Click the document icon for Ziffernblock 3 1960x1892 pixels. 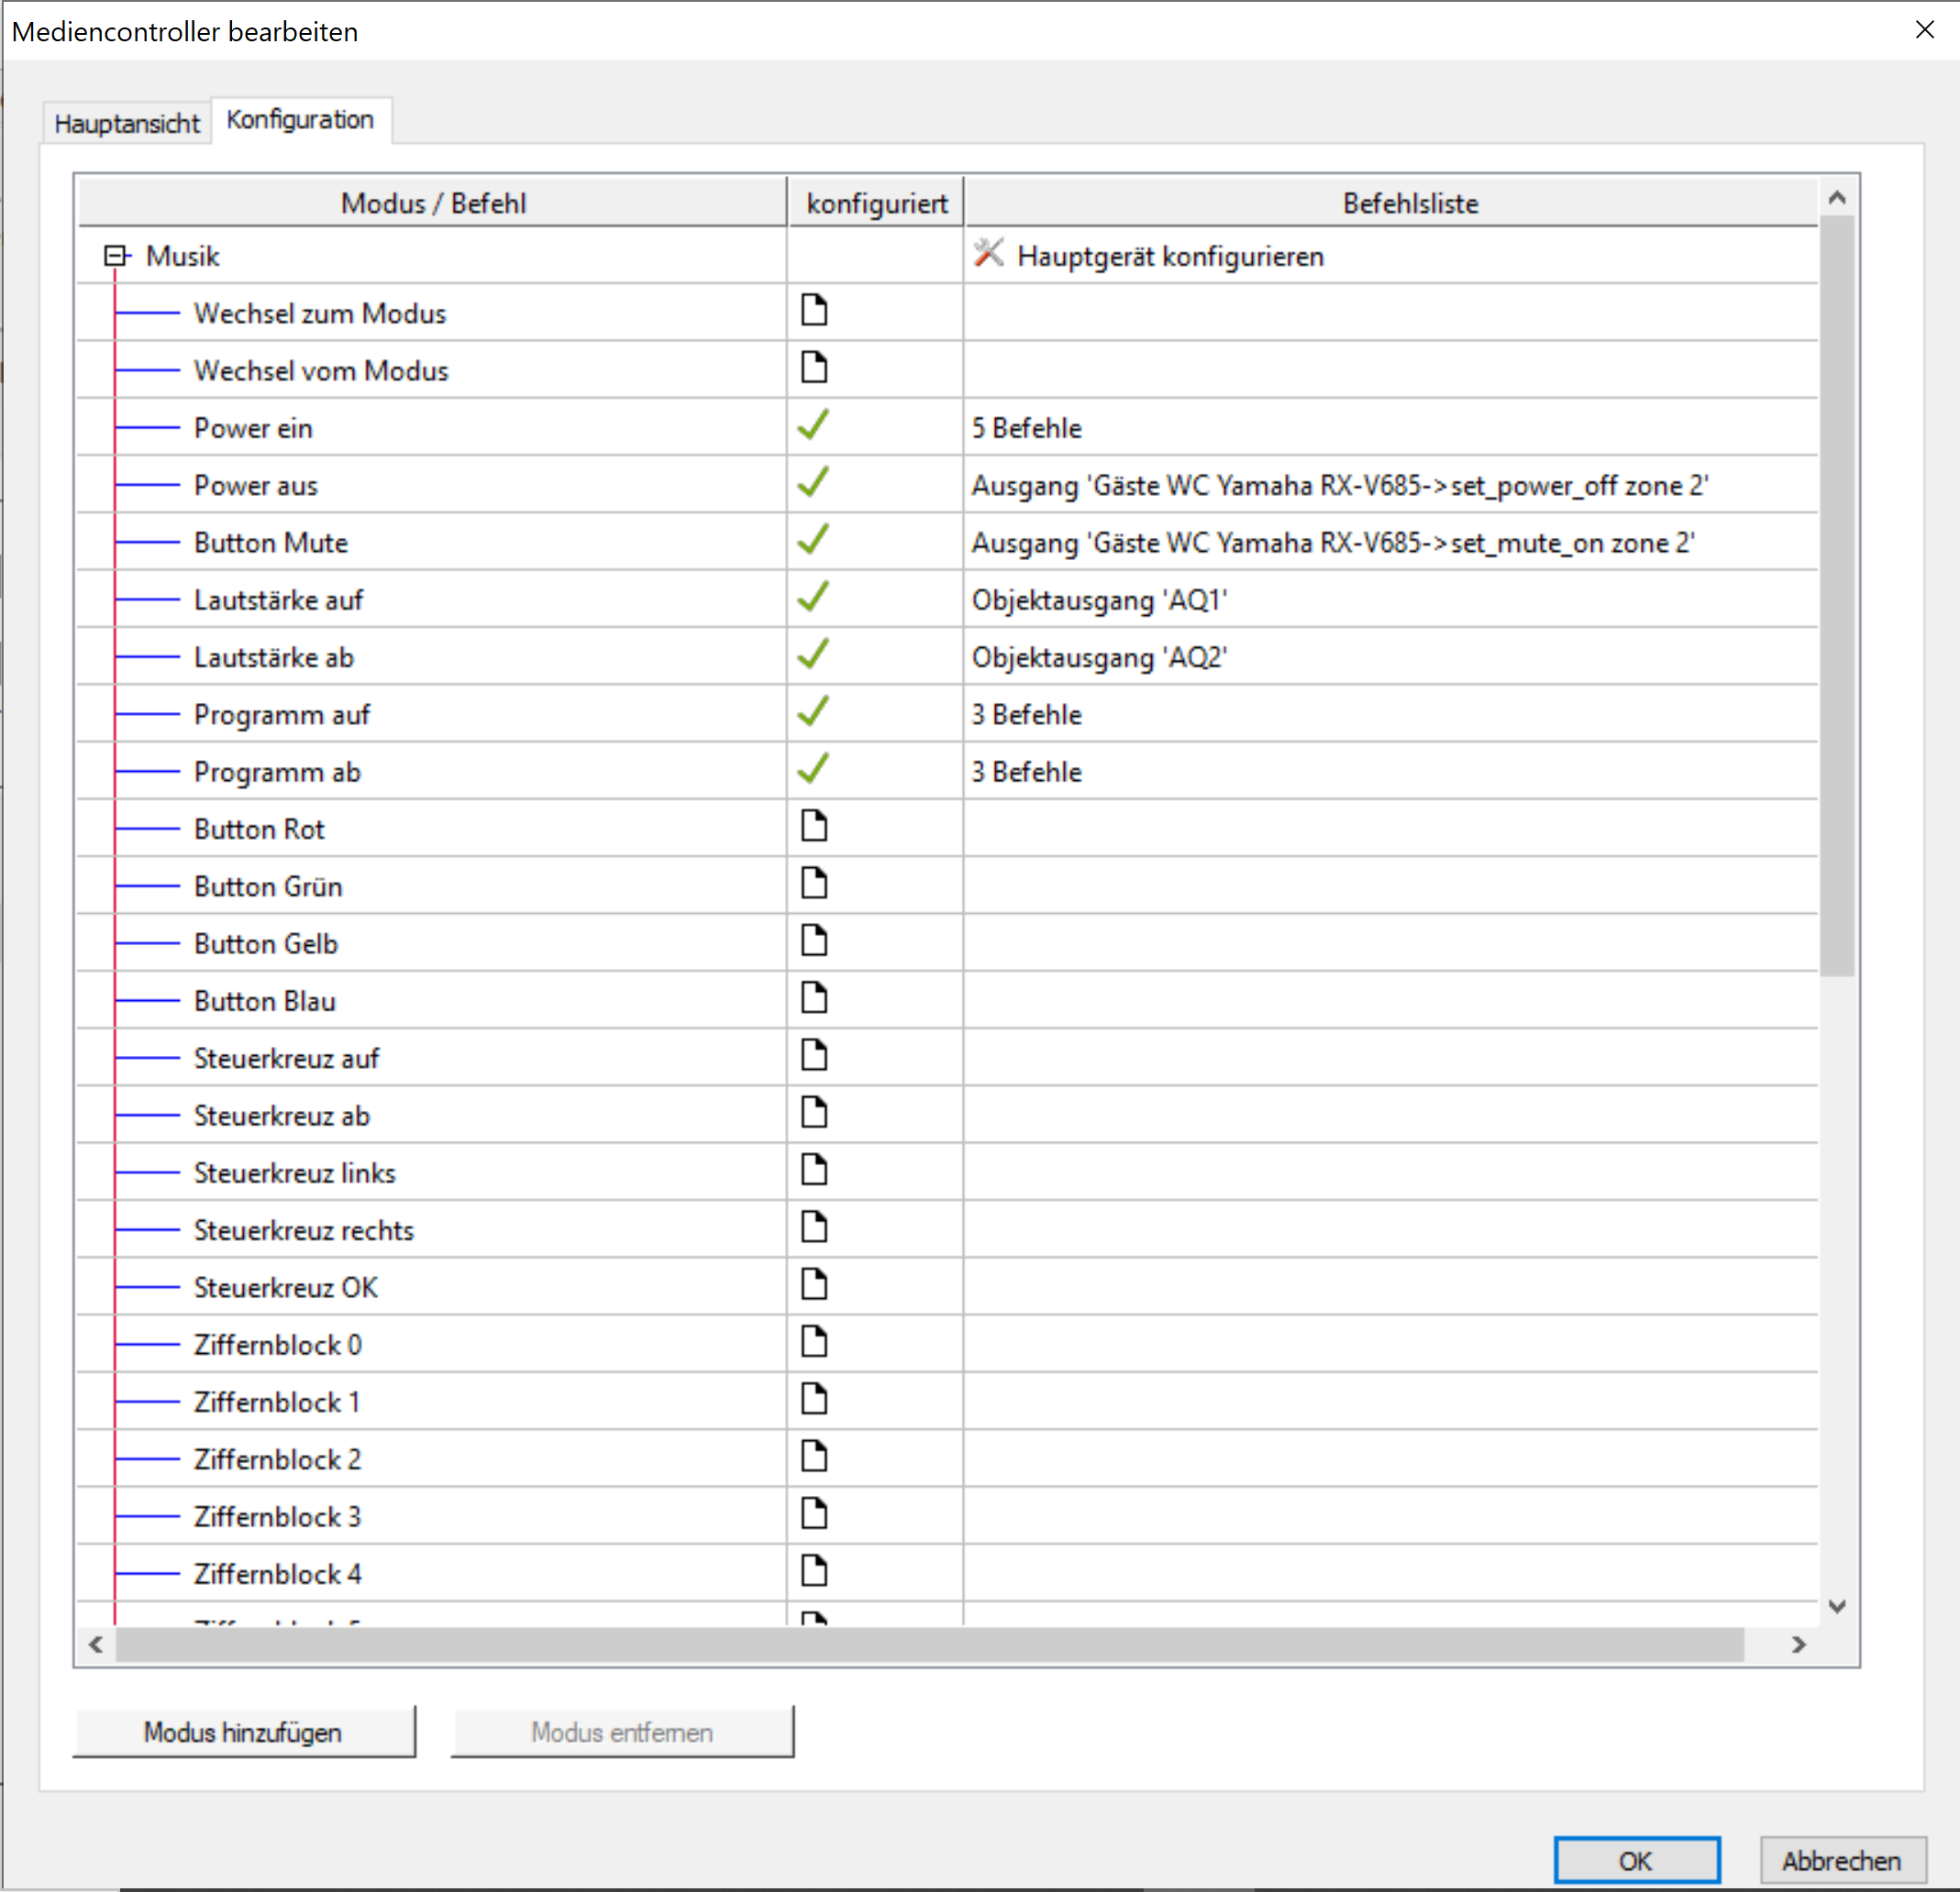coord(814,1514)
